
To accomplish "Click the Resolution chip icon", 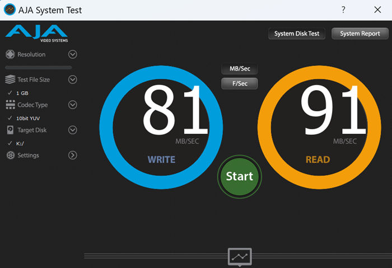I will 10,54.
